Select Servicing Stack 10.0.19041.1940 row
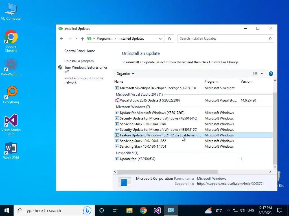Image resolution: width=289 pixels, height=216 pixels. pos(193,124)
